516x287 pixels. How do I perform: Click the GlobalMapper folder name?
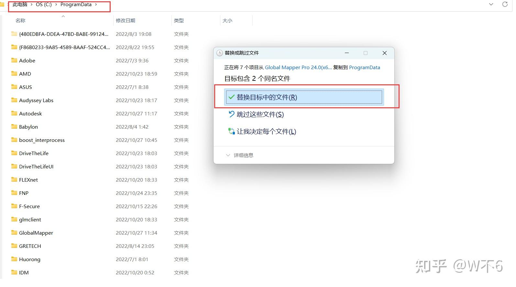point(36,233)
